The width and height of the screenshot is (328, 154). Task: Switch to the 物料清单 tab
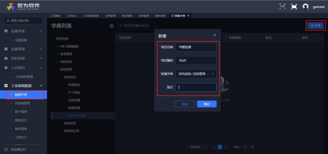click(x=160, y=16)
